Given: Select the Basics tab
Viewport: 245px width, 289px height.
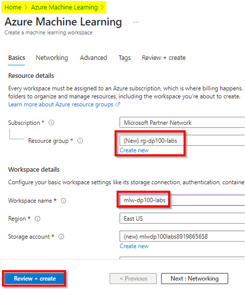Looking at the screenshot, I should pos(17,58).
